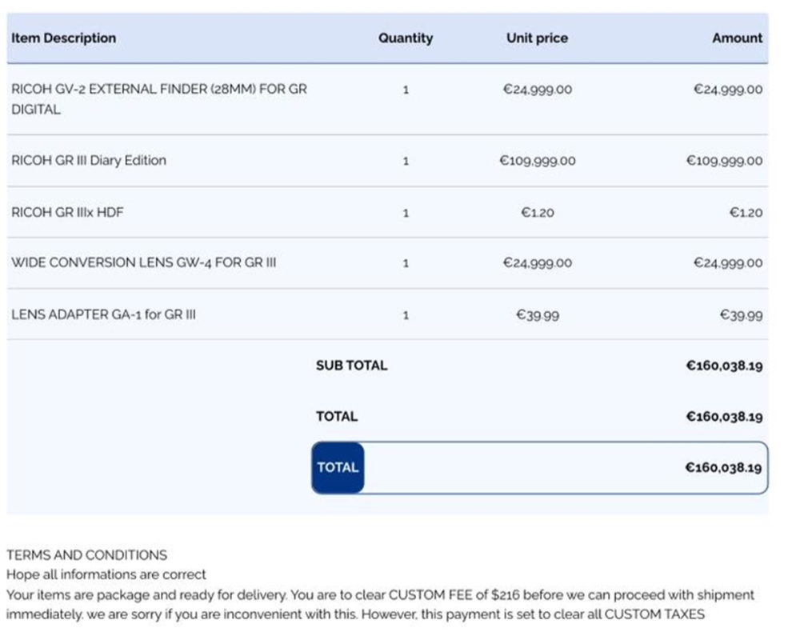804x640 pixels.
Task: Click the CUSTOM FEE of $216 text
Action: coord(454,595)
